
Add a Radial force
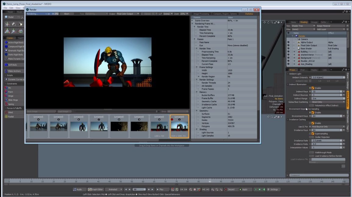tap(14, 117)
